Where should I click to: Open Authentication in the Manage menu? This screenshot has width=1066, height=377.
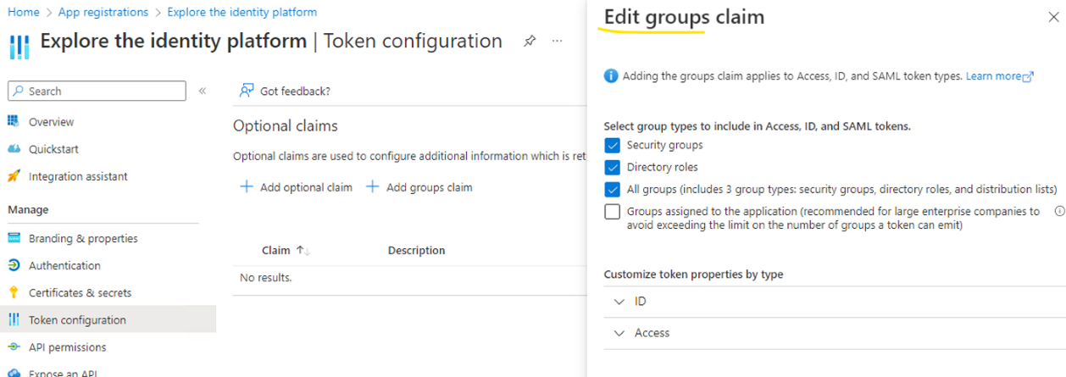pyautogui.click(x=64, y=265)
